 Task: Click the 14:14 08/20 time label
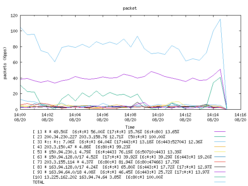point(213,117)
